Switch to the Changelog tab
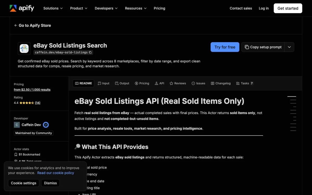This screenshot has height=195, width=312. pyautogui.click(x=221, y=83)
